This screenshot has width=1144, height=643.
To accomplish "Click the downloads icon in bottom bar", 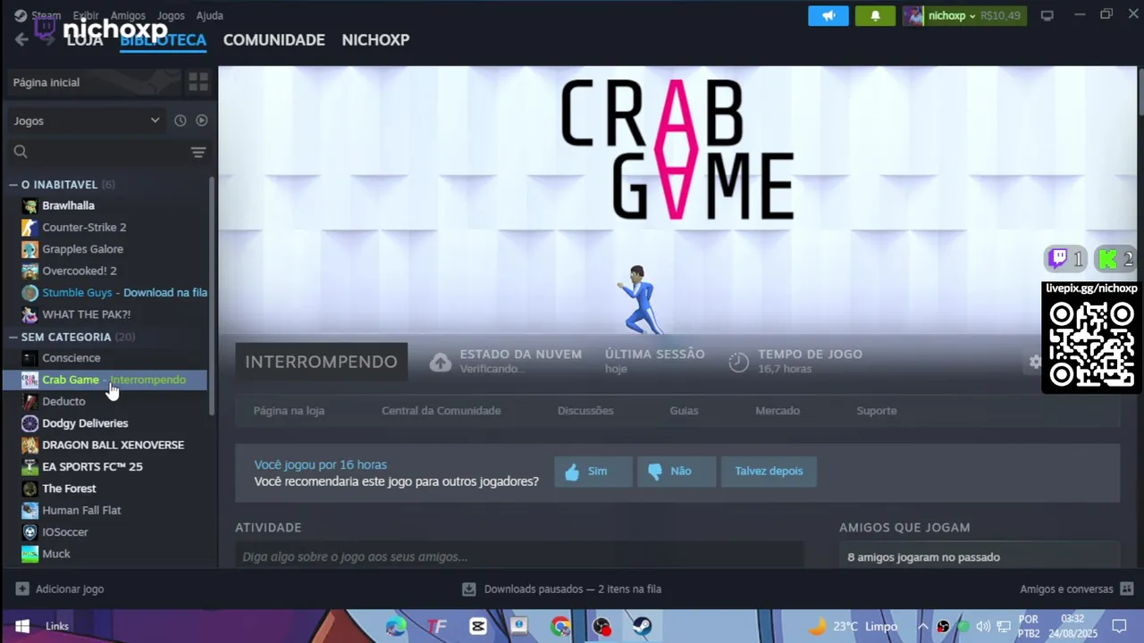I will [469, 589].
